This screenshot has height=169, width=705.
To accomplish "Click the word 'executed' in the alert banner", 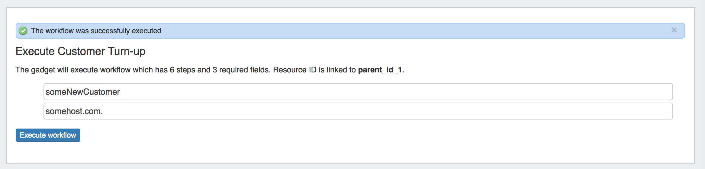I will (146, 31).
